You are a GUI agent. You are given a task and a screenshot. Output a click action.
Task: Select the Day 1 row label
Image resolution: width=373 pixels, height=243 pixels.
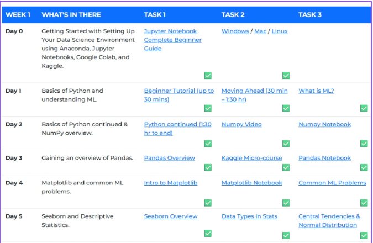point(13,91)
